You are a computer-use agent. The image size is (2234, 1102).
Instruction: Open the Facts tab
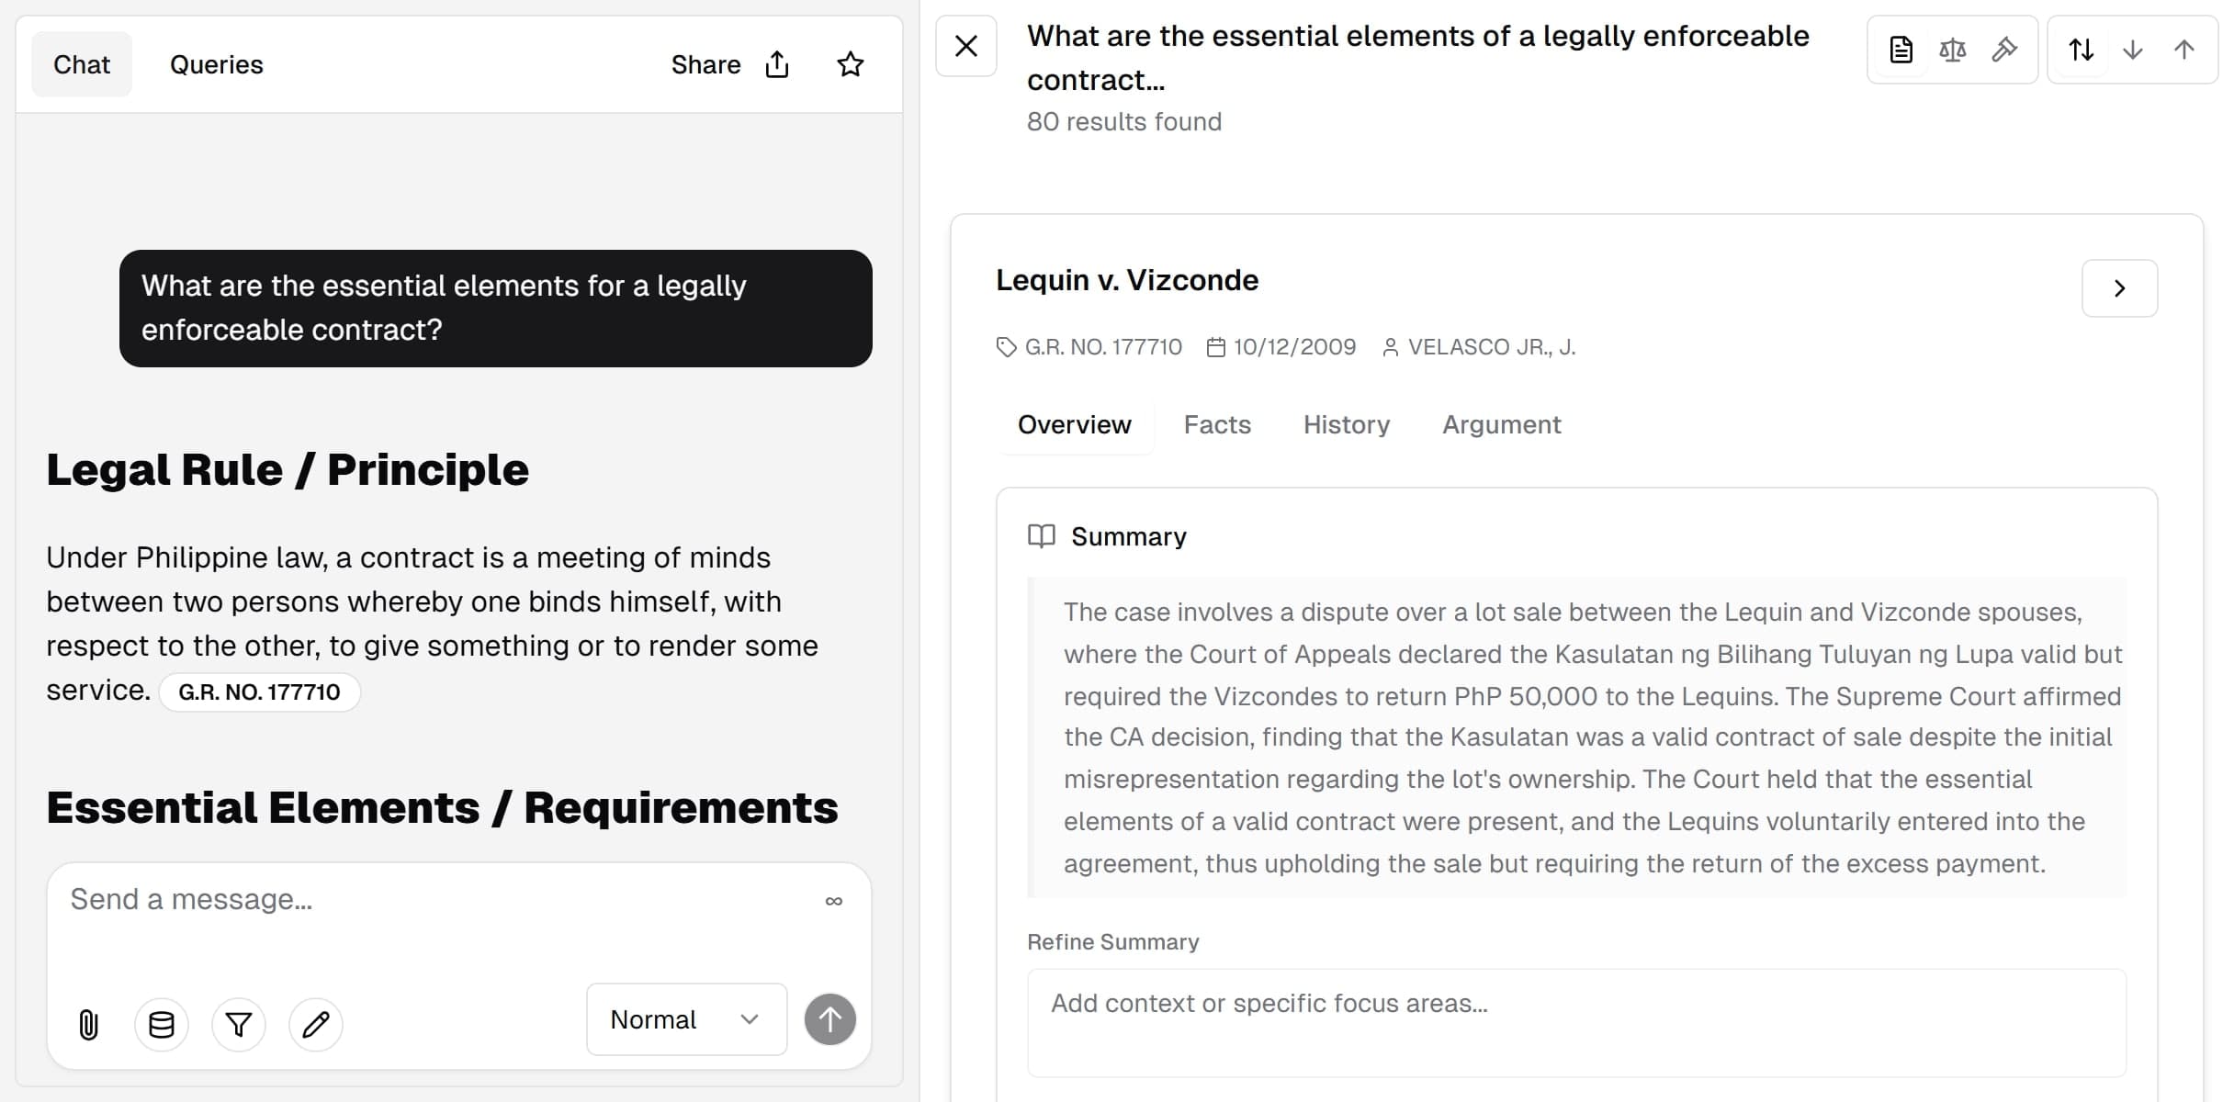point(1217,424)
